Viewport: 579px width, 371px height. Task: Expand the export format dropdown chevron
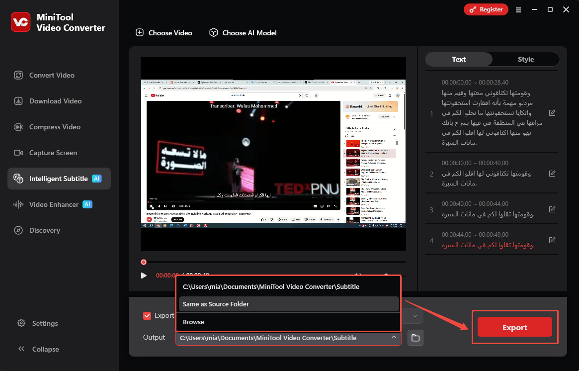[x=415, y=316]
